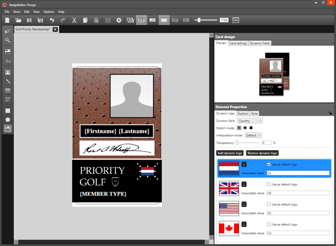Select the Line drawing tool
The image size is (336, 246).
[x=8, y=81]
